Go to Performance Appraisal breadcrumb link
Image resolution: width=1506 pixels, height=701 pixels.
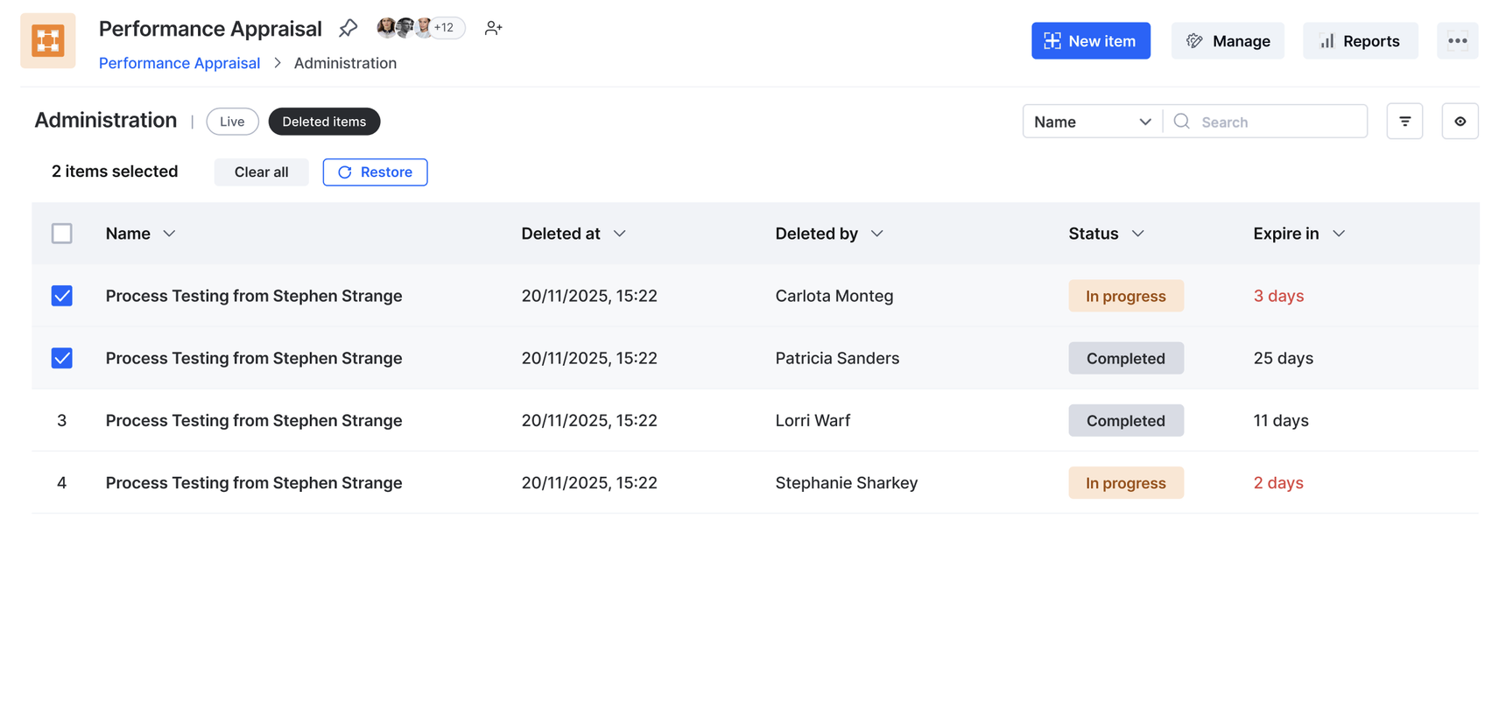pyautogui.click(x=179, y=63)
